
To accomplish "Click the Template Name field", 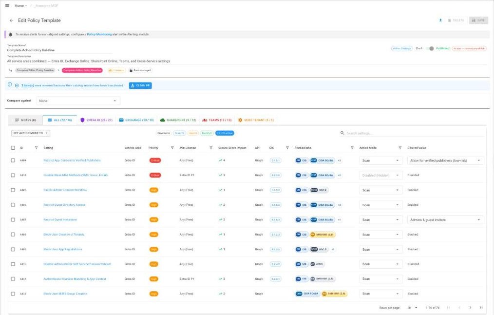I will (59, 50).
